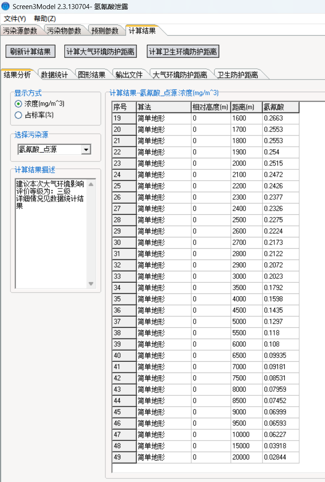Open the 输出文件 sub-tab

click(129, 75)
